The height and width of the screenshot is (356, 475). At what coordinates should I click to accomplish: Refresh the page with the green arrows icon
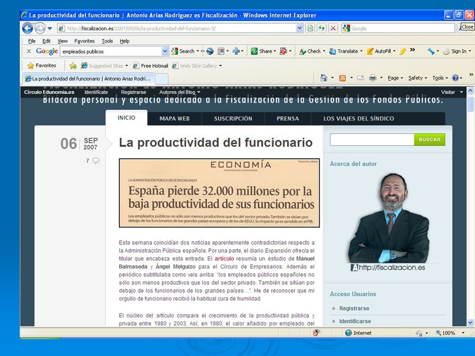(x=322, y=29)
